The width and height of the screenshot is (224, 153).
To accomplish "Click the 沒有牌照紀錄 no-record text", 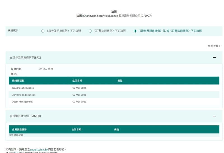I will tap(16, 135).
